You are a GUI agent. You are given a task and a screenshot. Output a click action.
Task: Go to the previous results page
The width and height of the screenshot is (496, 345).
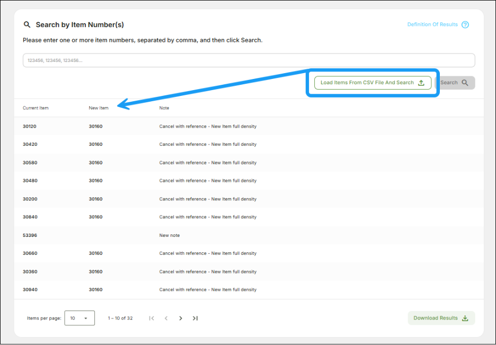(x=166, y=319)
